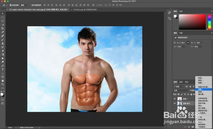Select the Eyedropper tool
213x129 pixels.
[3, 32]
